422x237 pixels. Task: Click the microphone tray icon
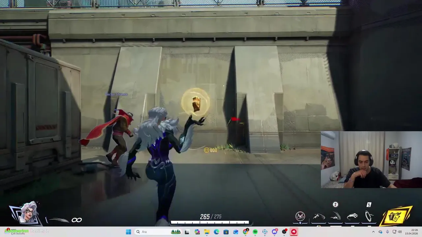tap(387, 232)
